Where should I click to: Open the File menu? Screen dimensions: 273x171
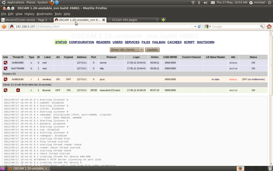tap(3, 14)
